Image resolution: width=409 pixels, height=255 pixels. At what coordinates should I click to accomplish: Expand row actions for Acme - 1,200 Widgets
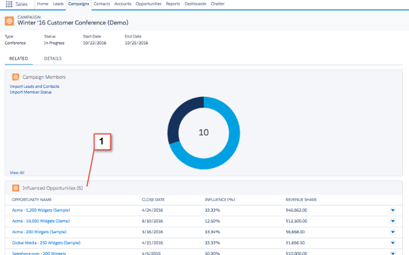click(x=393, y=210)
